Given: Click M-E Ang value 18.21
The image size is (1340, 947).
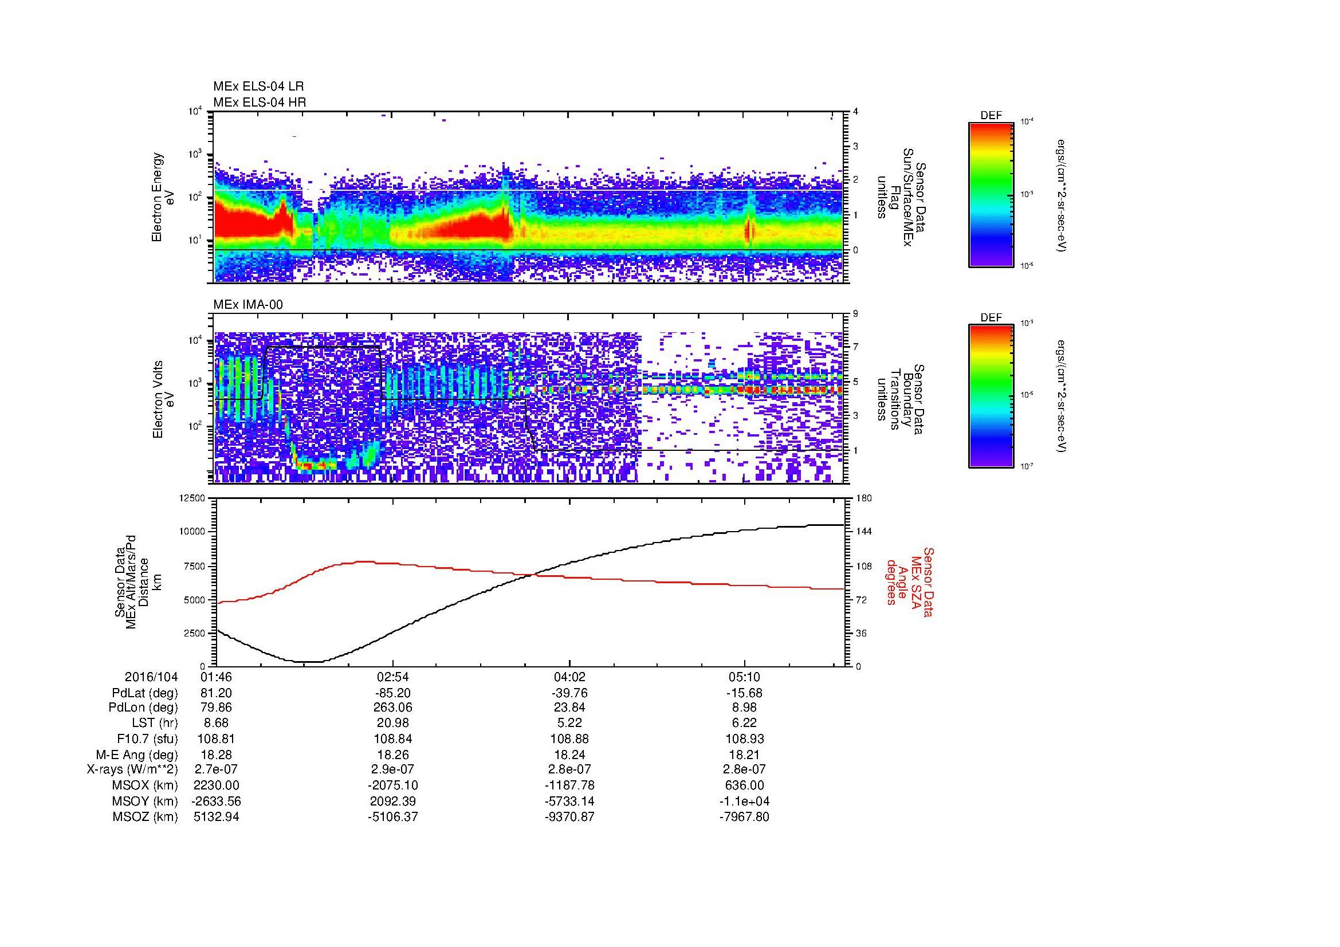Looking at the screenshot, I should pos(745,755).
